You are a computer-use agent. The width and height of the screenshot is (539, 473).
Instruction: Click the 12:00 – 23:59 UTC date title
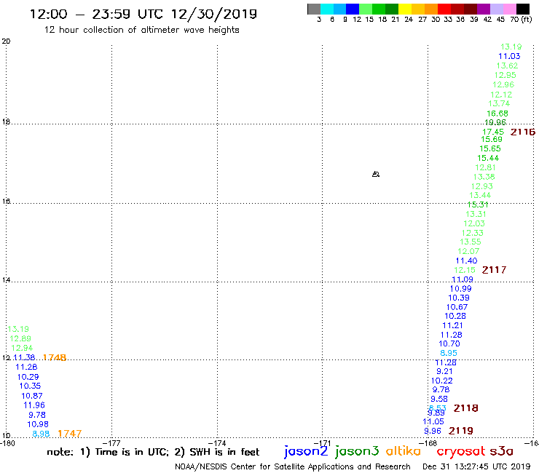143,14
